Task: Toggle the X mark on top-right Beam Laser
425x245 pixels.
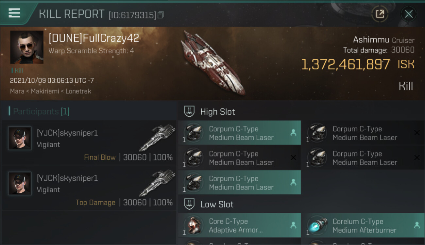Action: coord(417,133)
